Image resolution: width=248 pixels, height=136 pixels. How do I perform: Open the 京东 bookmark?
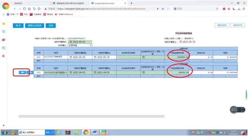24,14
